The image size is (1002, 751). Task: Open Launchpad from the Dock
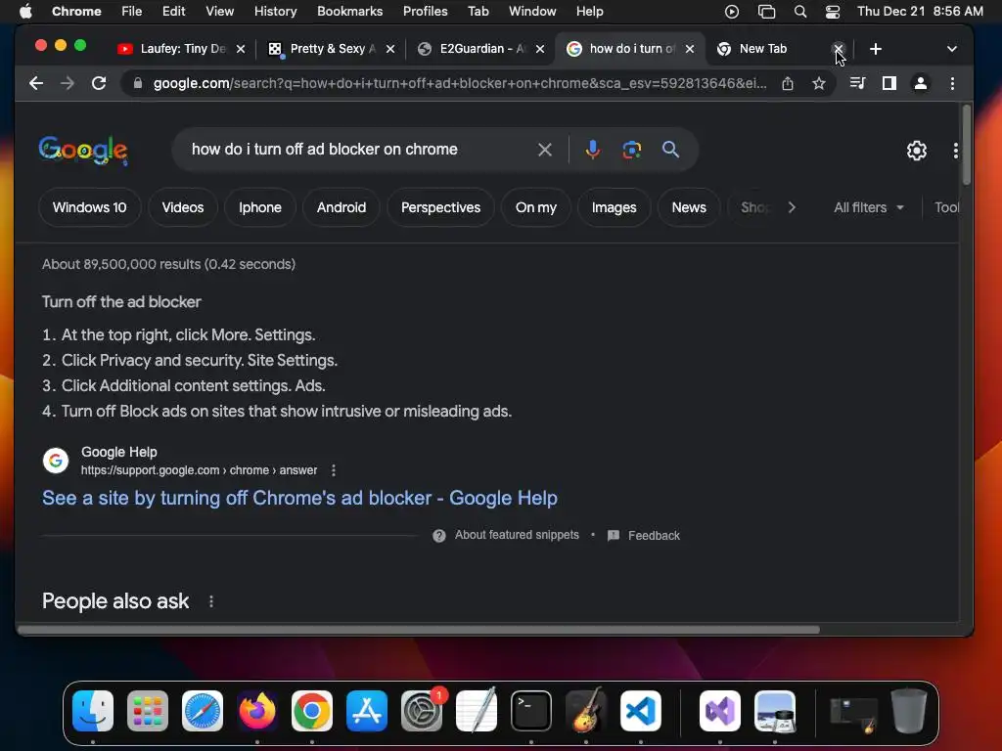click(148, 711)
